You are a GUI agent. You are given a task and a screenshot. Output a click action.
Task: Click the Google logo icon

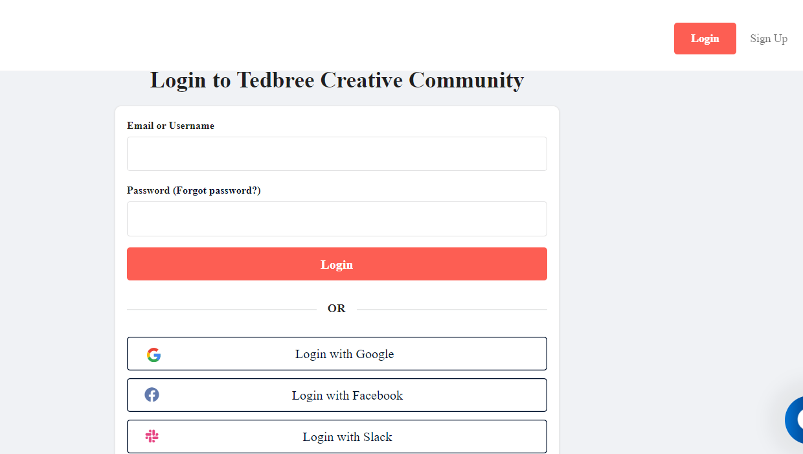[x=153, y=355]
